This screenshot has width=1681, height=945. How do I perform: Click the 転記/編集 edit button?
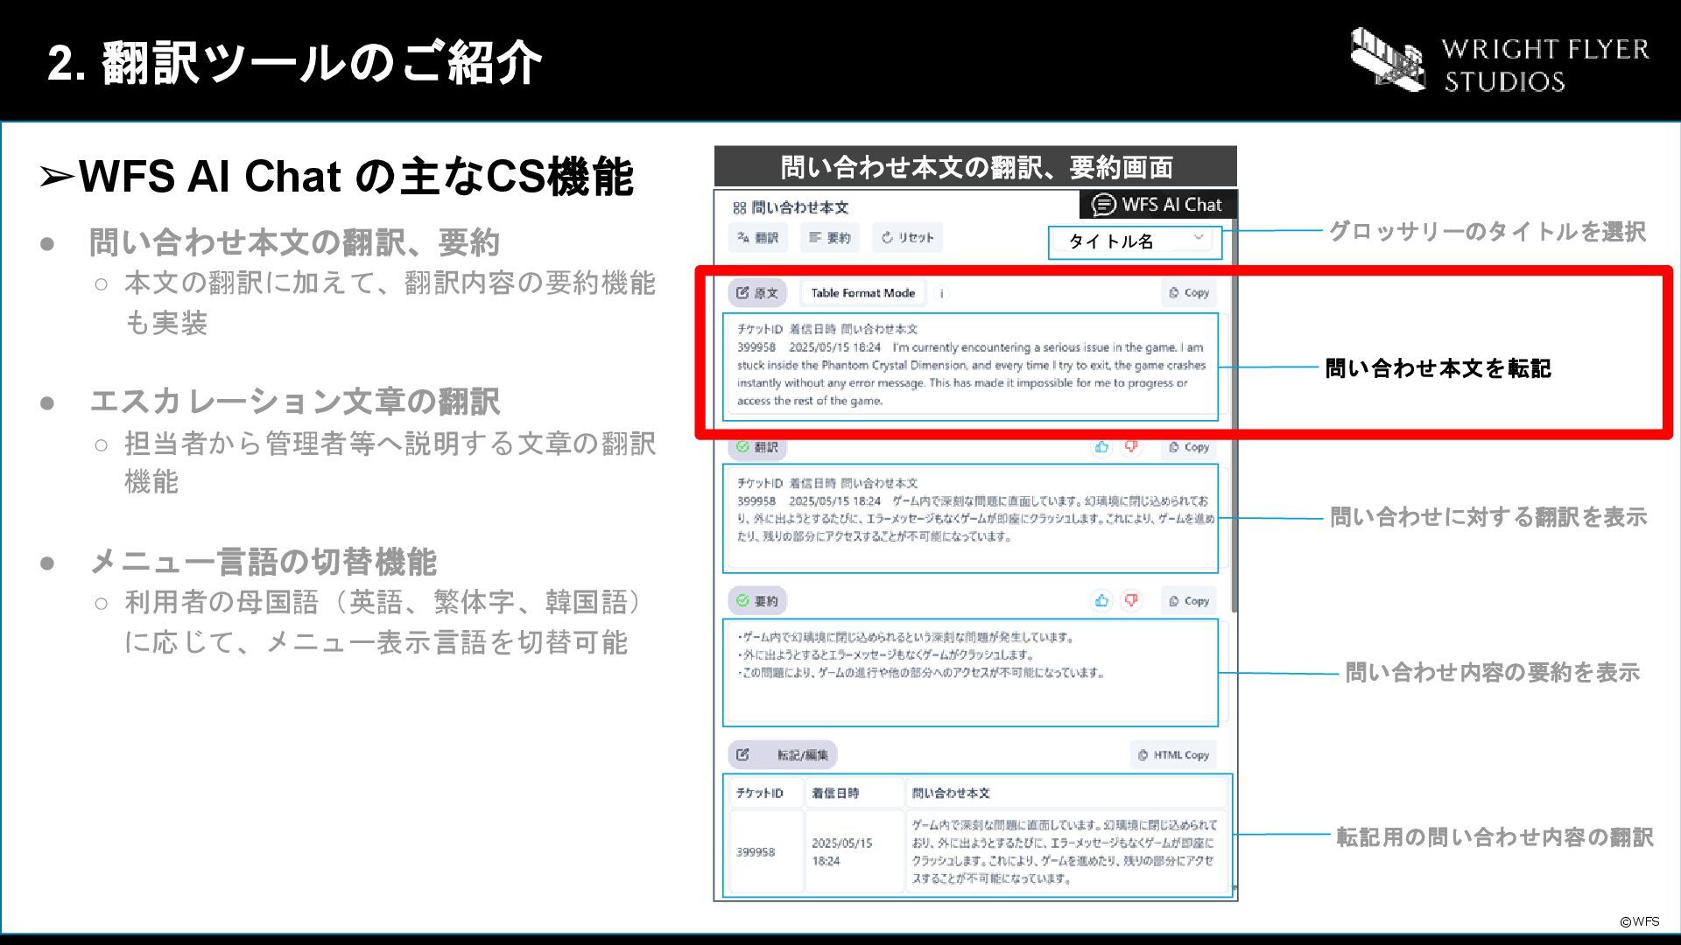[783, 755]
